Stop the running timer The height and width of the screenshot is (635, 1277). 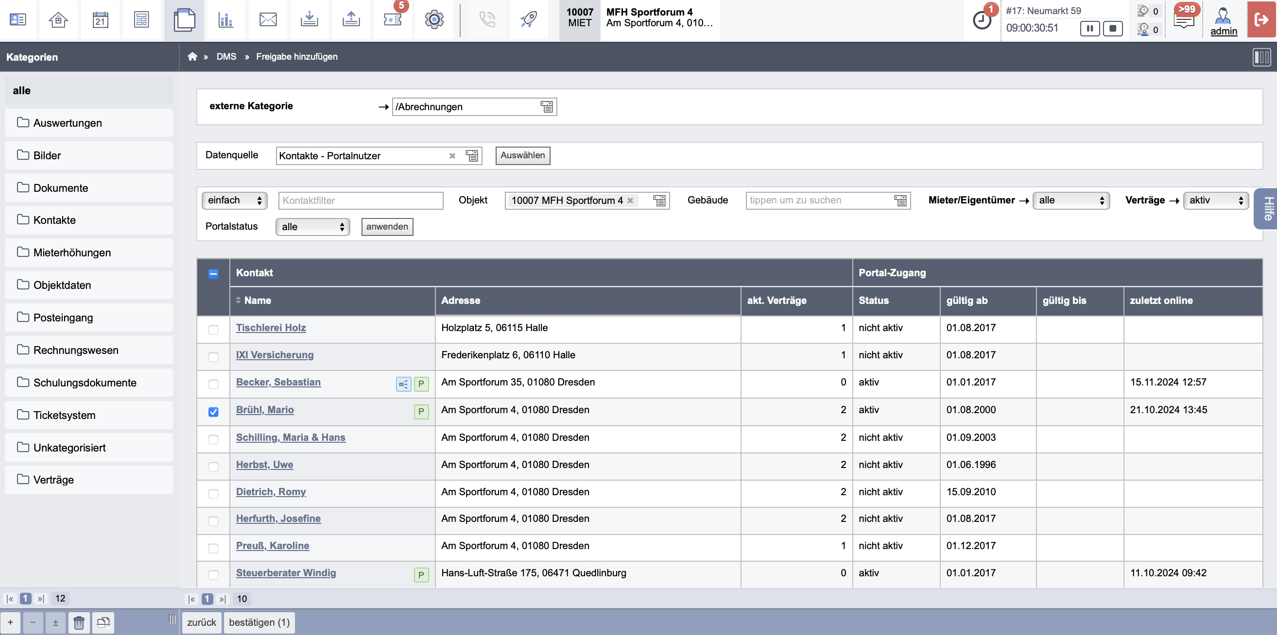point(1112,29)
